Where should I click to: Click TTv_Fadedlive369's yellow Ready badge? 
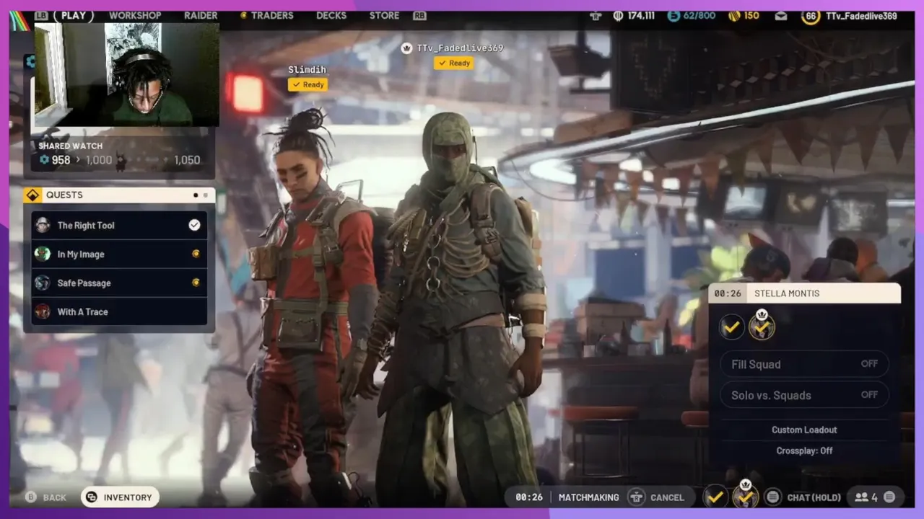(454, 63)
